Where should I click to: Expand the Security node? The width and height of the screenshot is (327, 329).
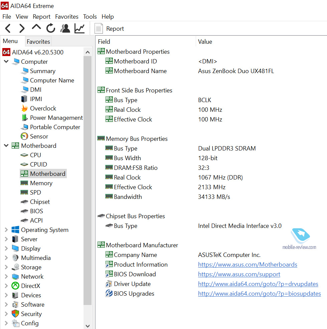click(6, 314)
